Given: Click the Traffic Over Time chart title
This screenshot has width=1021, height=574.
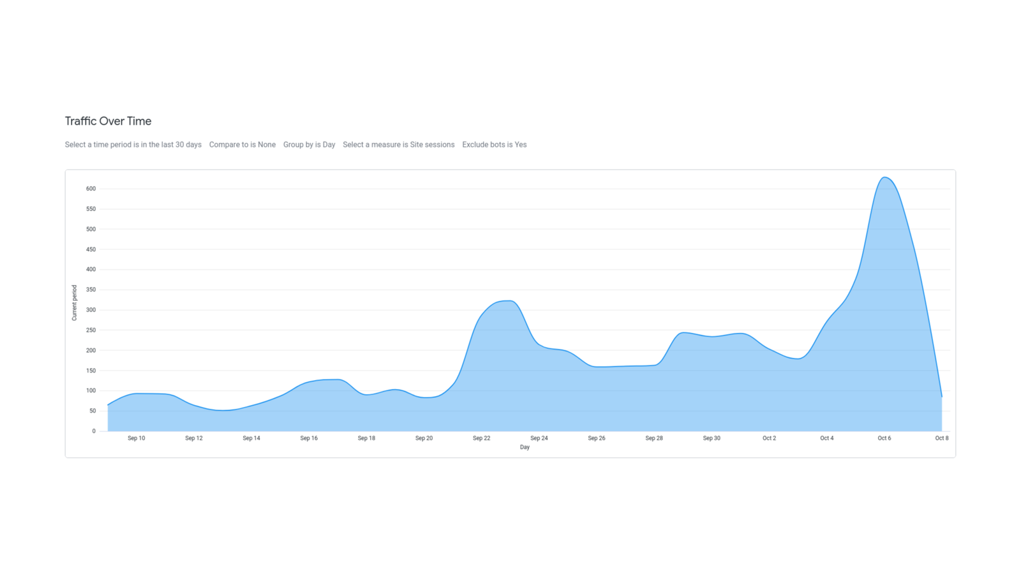Looking at the screenshot, I should tap(107, 121).
